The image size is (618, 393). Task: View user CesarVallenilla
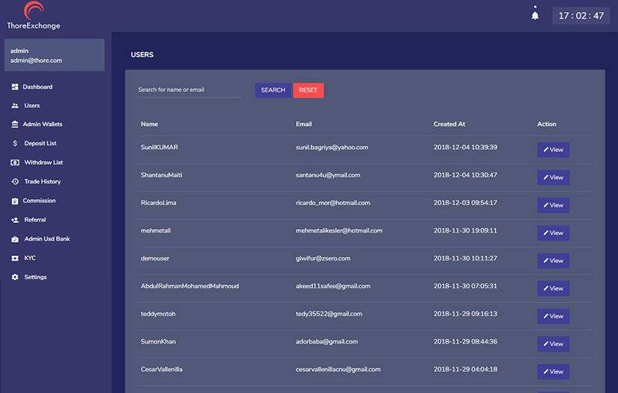(x=553, y=372)
